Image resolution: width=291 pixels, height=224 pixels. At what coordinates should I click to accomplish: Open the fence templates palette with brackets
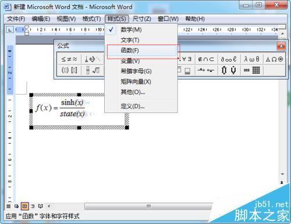(69, 70)
